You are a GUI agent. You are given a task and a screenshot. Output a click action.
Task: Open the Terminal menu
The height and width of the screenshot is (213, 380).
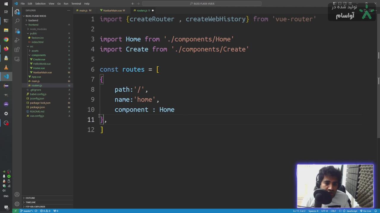[76, 4]
